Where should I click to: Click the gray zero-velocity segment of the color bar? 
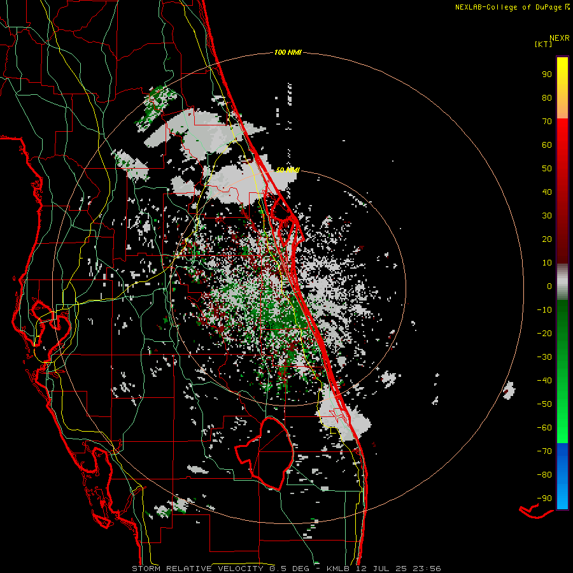tap(562, 281)
